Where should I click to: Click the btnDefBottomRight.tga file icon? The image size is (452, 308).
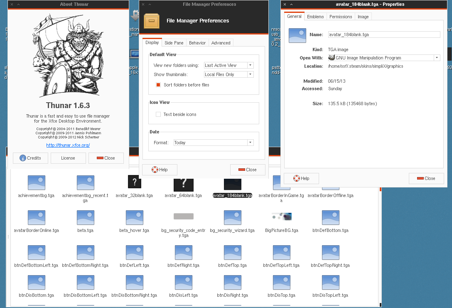(x=85, y=253)
